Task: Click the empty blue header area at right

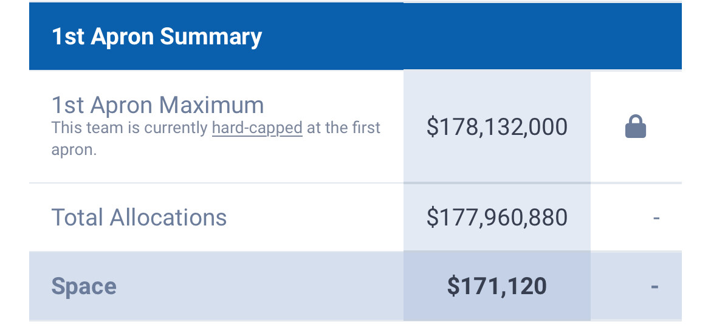Action: click(x=541, y=36)
